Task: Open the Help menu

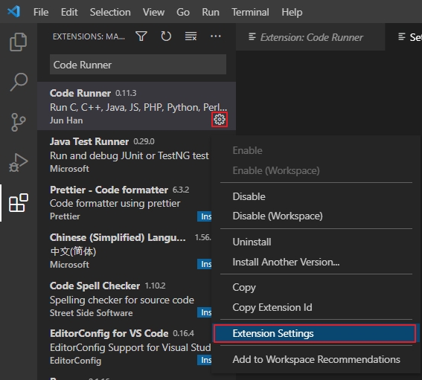Action: 292,12
